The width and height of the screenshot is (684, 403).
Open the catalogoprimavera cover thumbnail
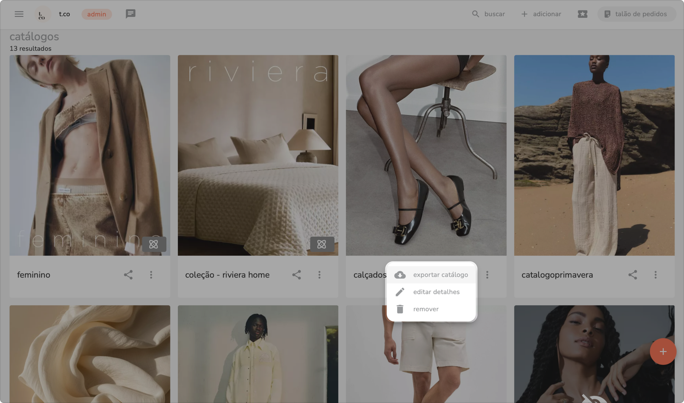pos(594,155)
